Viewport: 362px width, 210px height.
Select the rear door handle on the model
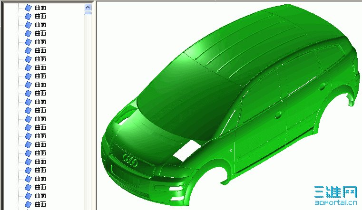pos(323,86)
